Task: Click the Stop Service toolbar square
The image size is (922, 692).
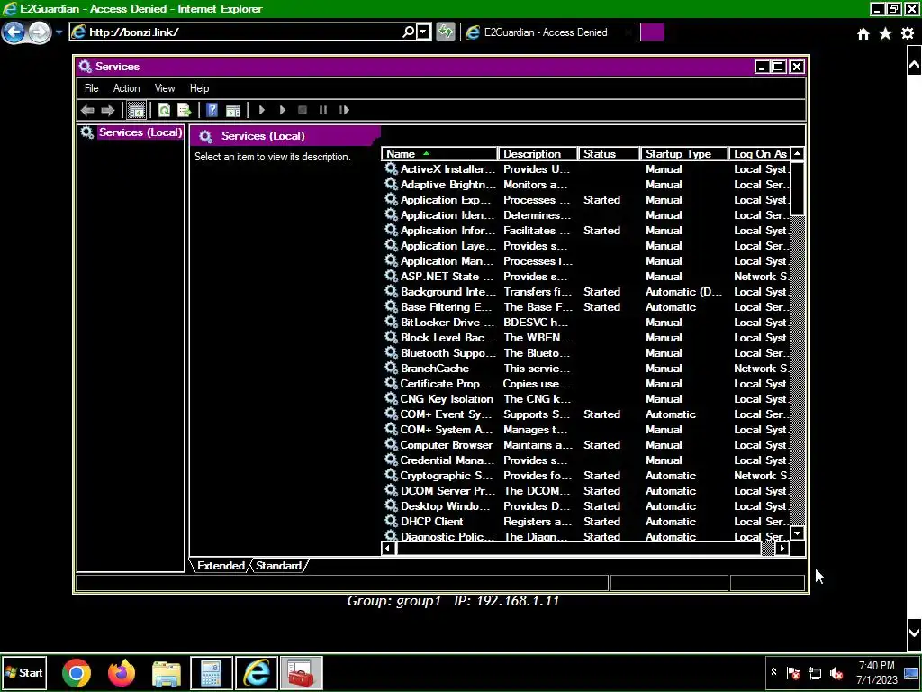Action: (x=303, y=110)
